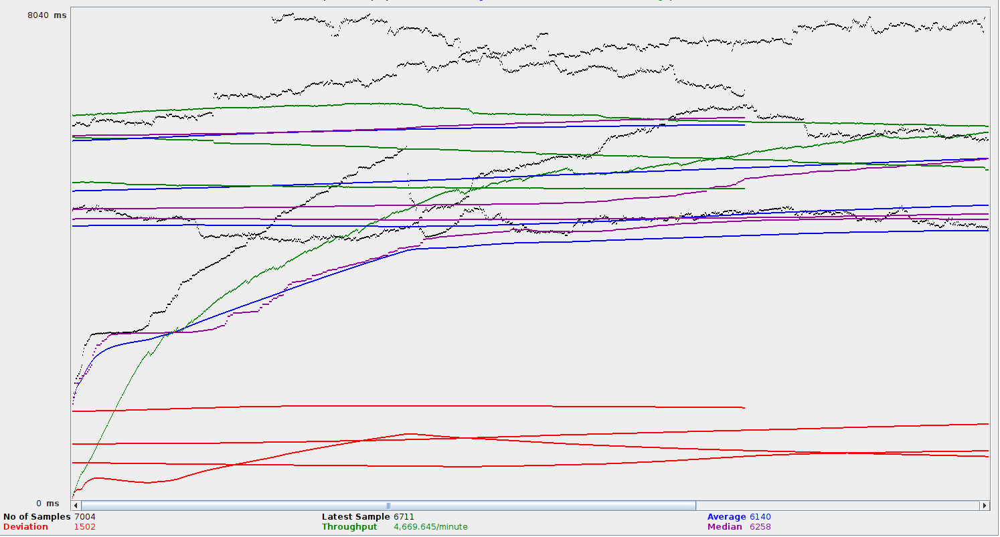Click the median value 6258
Image resolution: width=1000 pixels, height=537 pixels.
[x=760, y=527]
